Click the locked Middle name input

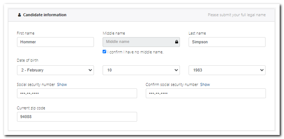[x=141, y=42]
